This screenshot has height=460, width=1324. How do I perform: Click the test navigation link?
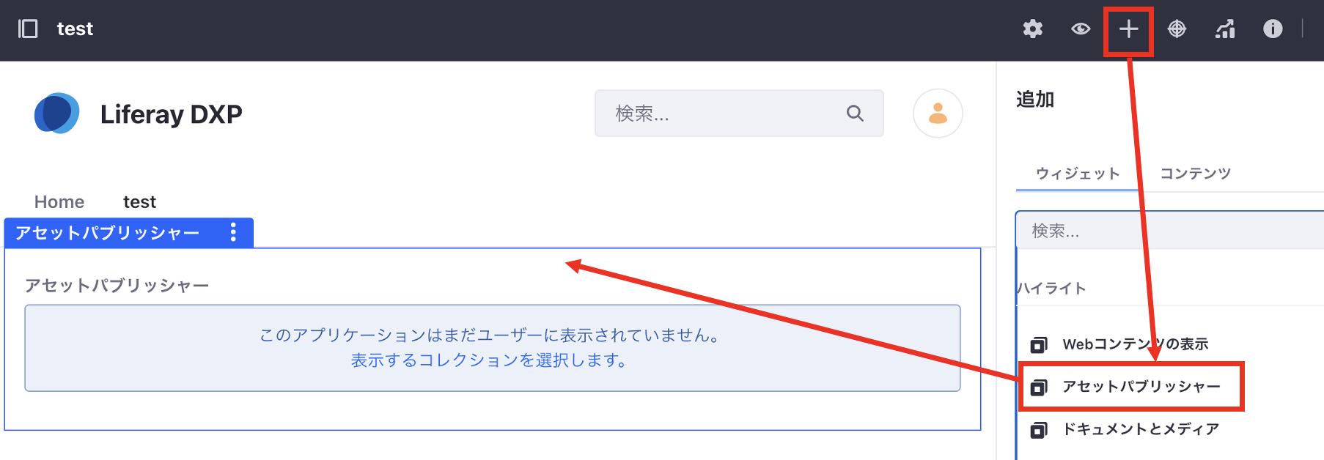[x=139, y=201]
